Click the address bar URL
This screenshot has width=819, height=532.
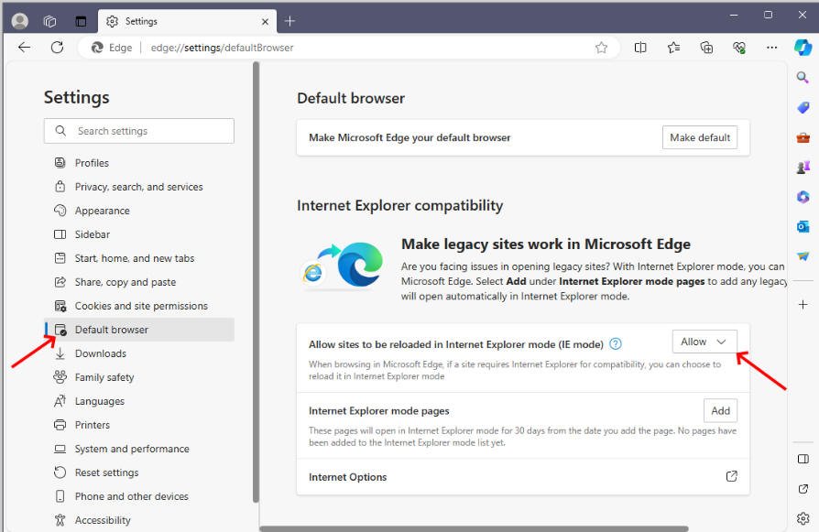point(222,48)
